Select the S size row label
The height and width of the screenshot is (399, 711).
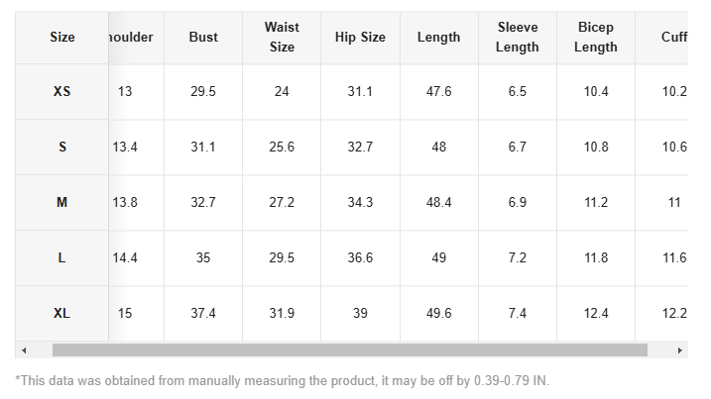click(61, 147)
